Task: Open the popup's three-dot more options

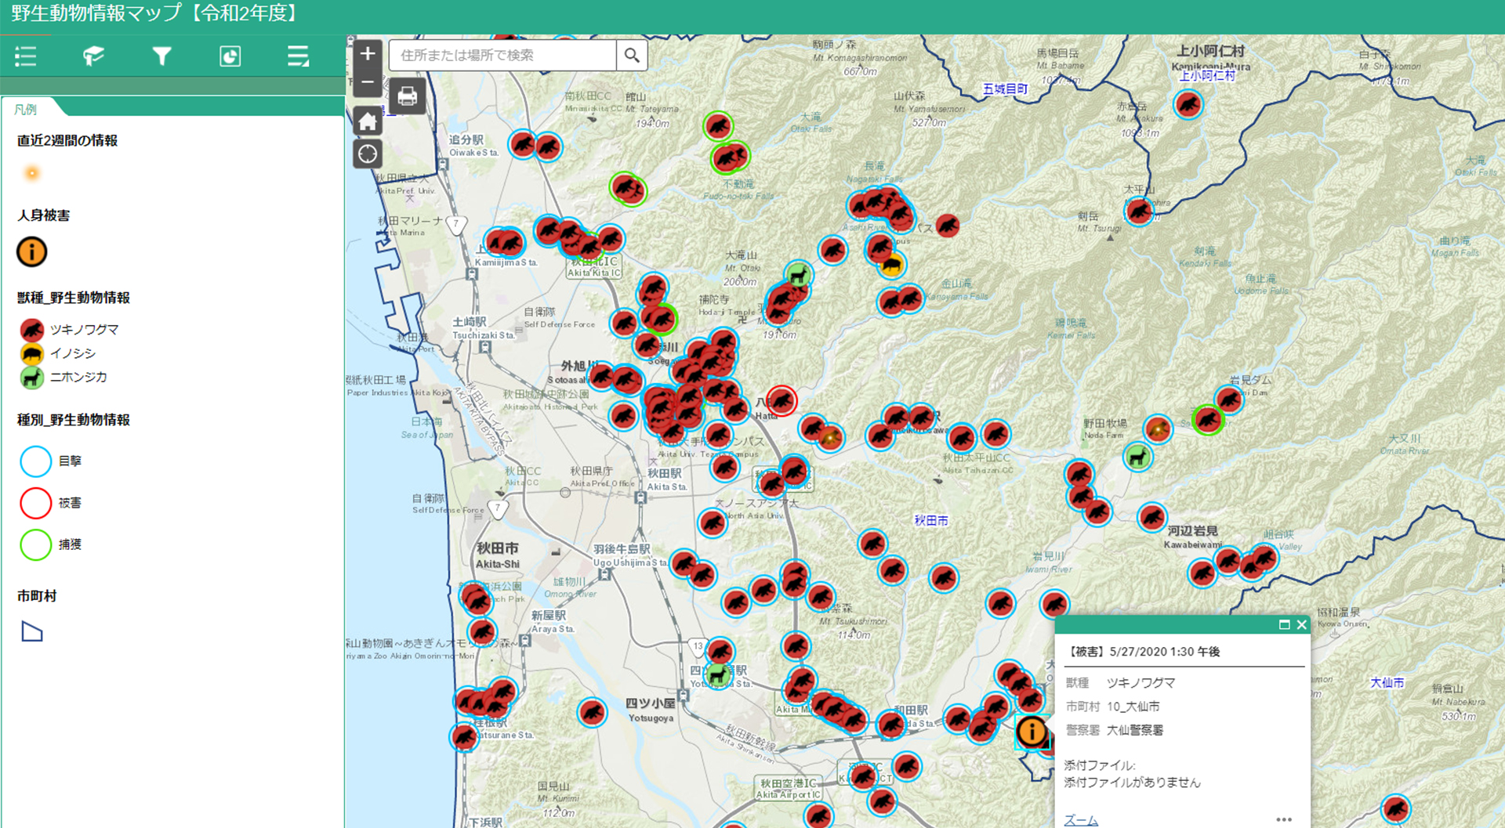Action: coord(1283,819)
